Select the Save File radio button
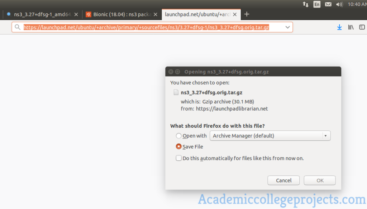Screen dimensions: 367x209 178,147
